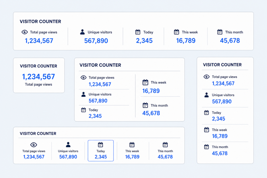Image resolution: width=267 pixels, height=178 pixels.
Task: Click the eye icon in the two-column middle widget
Action: (83, 77)
